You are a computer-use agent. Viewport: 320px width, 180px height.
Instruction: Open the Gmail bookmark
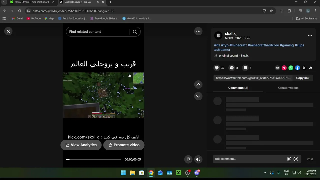[x=17, y=18]
